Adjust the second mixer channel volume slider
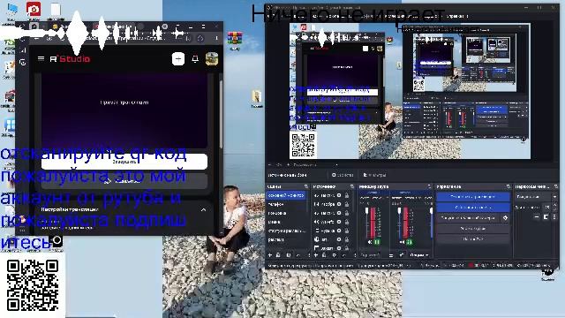Screen dimensions: 565x318 (399, 222)
